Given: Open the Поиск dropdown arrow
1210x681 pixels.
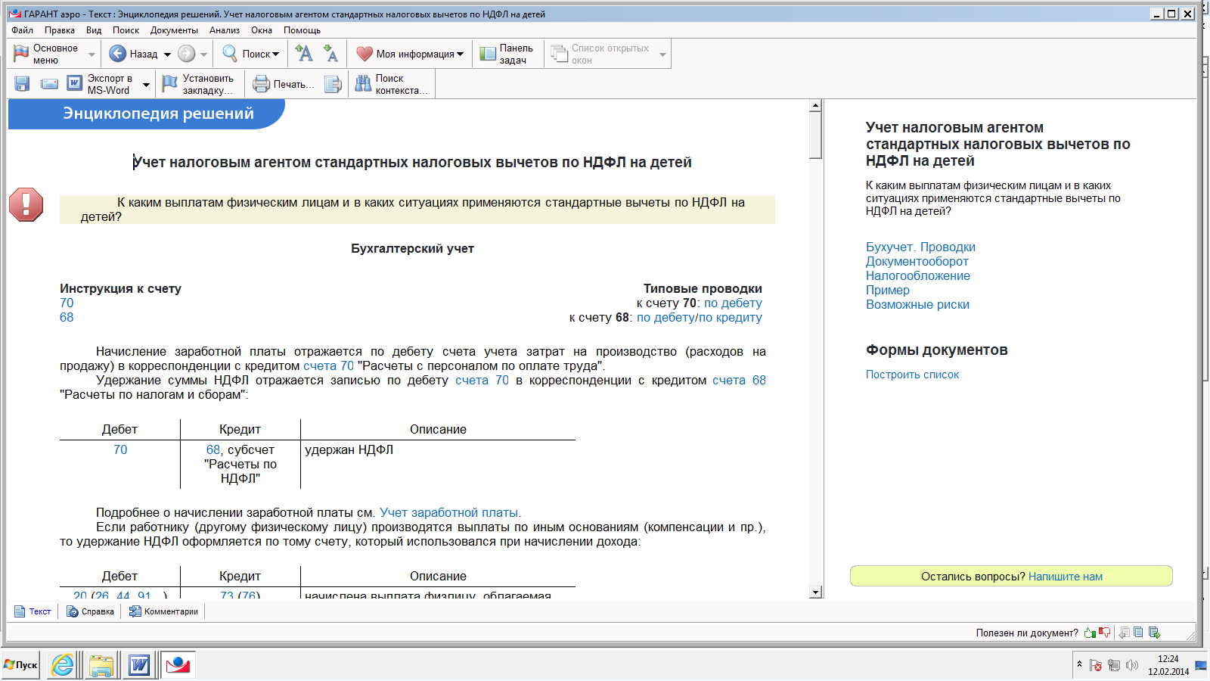Looking at the screenshot, I should point(275,54).
